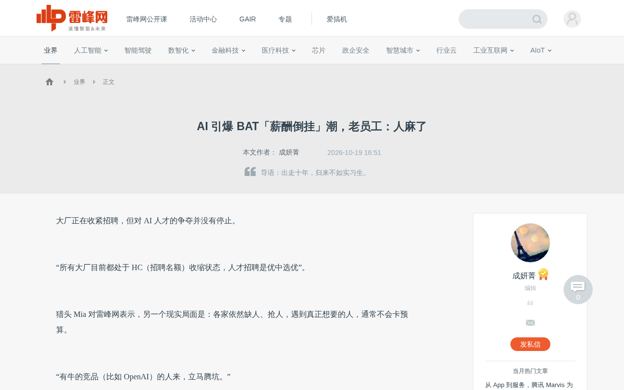Click the 雷峰网 logo
This screenshot has height=390, width=624.
(x=72, y=19)
